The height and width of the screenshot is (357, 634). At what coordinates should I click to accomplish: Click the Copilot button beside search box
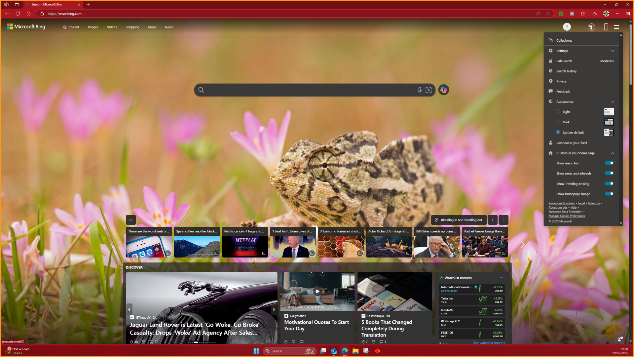click(443, 90)
